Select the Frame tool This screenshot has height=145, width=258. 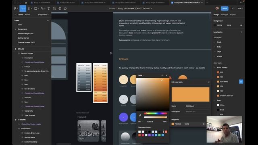pyautogui.click(x=29, y=8)
